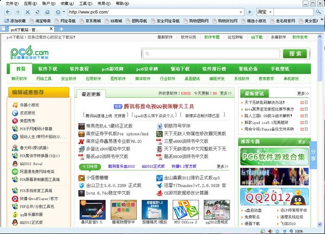Click the status bar speaker mute icon

(x=270, y=231)
